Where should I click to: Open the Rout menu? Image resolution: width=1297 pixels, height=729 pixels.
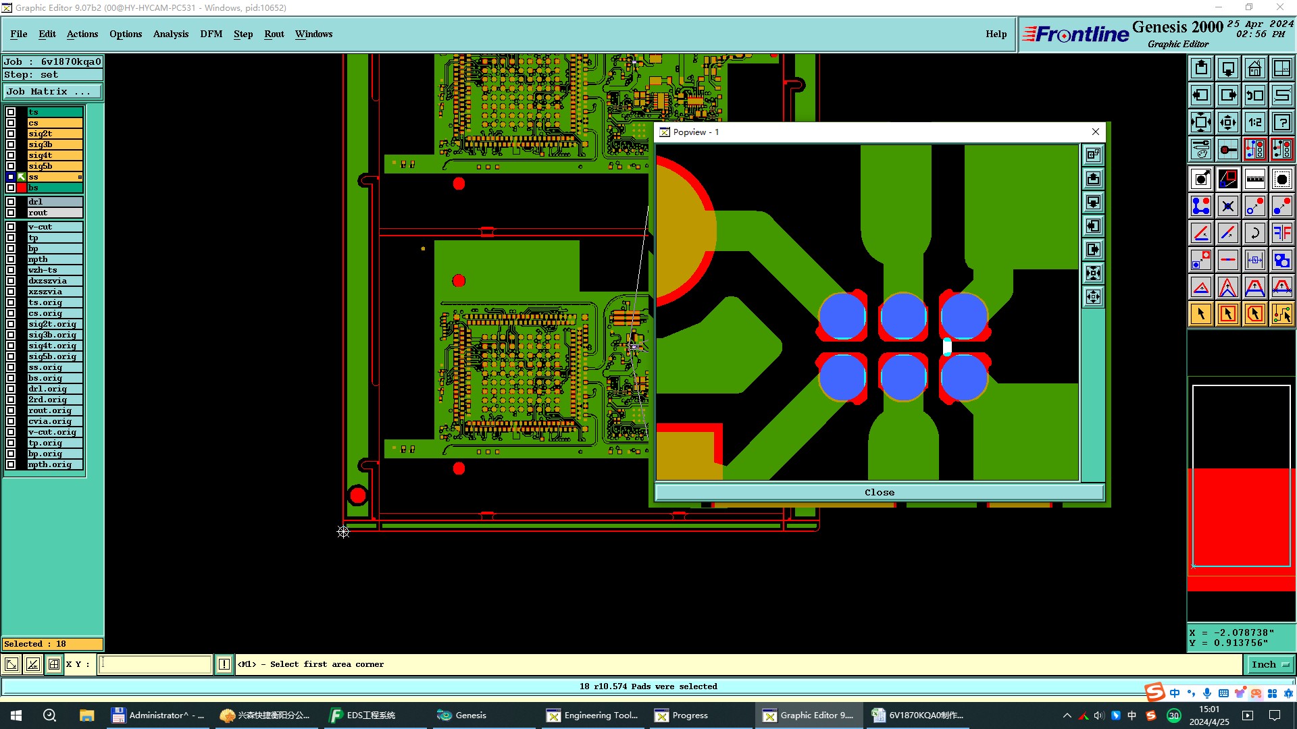(274, 34)
